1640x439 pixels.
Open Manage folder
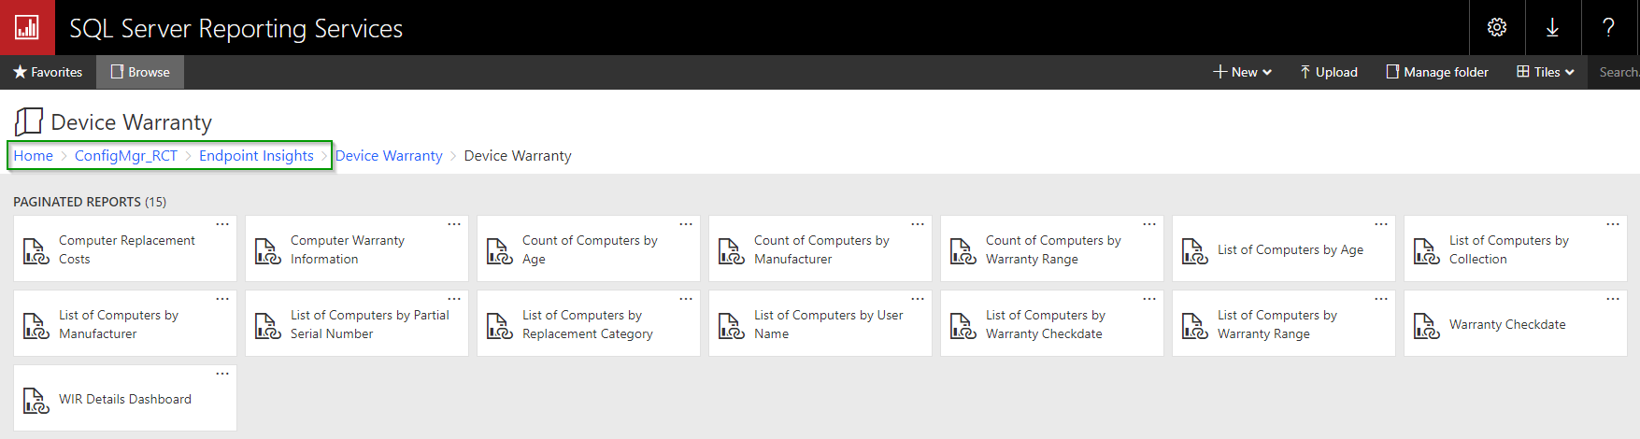1437,72
